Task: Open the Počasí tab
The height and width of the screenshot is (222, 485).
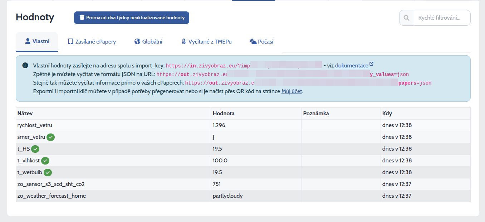Action: click(261, 42)
